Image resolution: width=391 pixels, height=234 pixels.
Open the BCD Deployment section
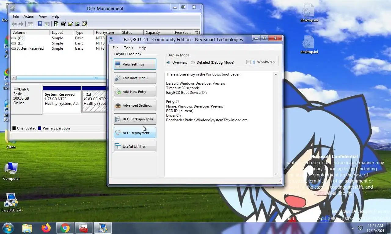point(135,133)
